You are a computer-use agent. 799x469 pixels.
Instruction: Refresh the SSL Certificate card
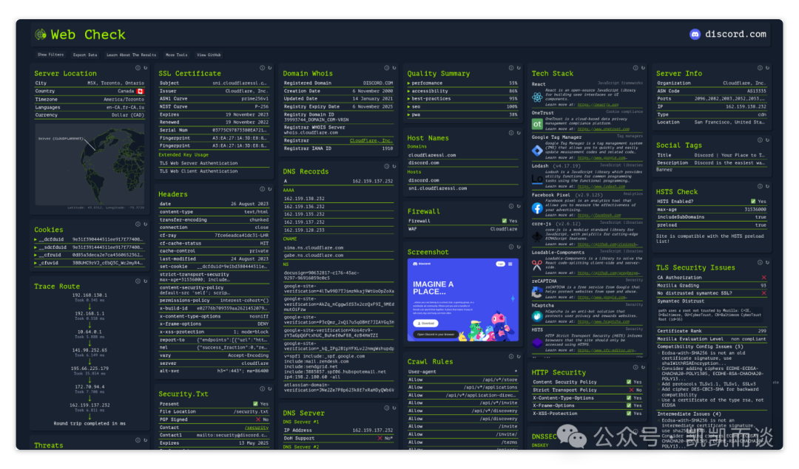pyautogui.click(x=269, y=68)
